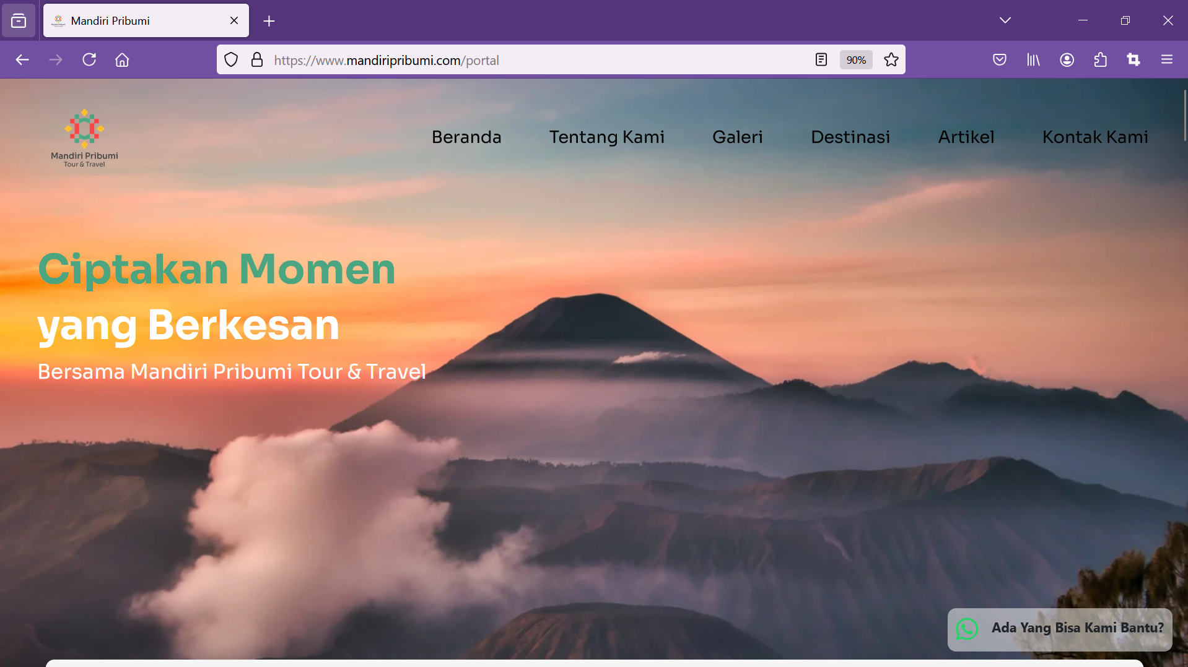Reset the 90% zoom level badge
1188x667 pixels.
(x=856, y=60)
